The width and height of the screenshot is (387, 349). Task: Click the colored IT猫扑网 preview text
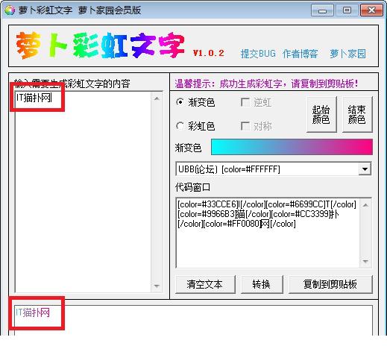point(33,312)
